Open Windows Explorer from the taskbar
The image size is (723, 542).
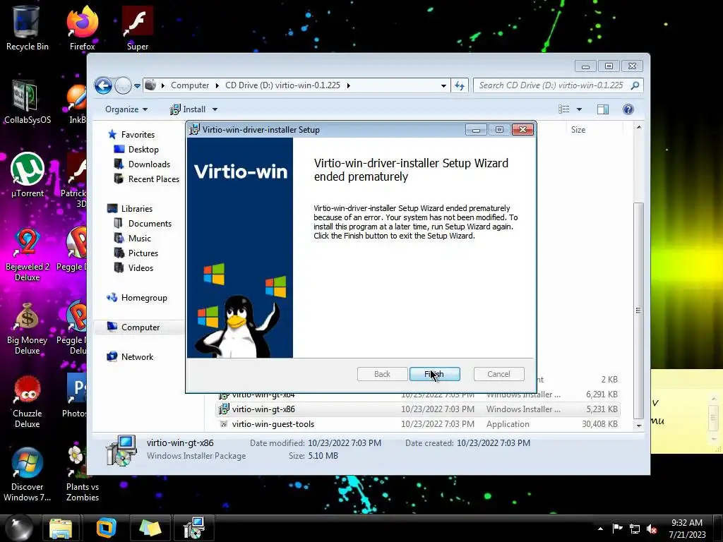[x=61, y=528]
